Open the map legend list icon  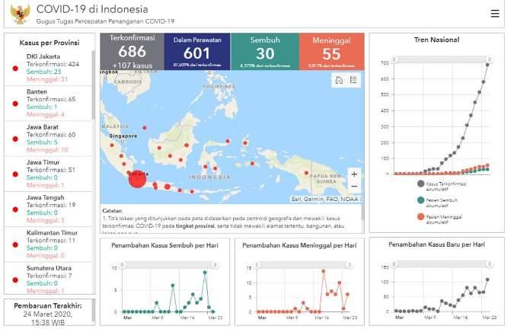point(353,81)
